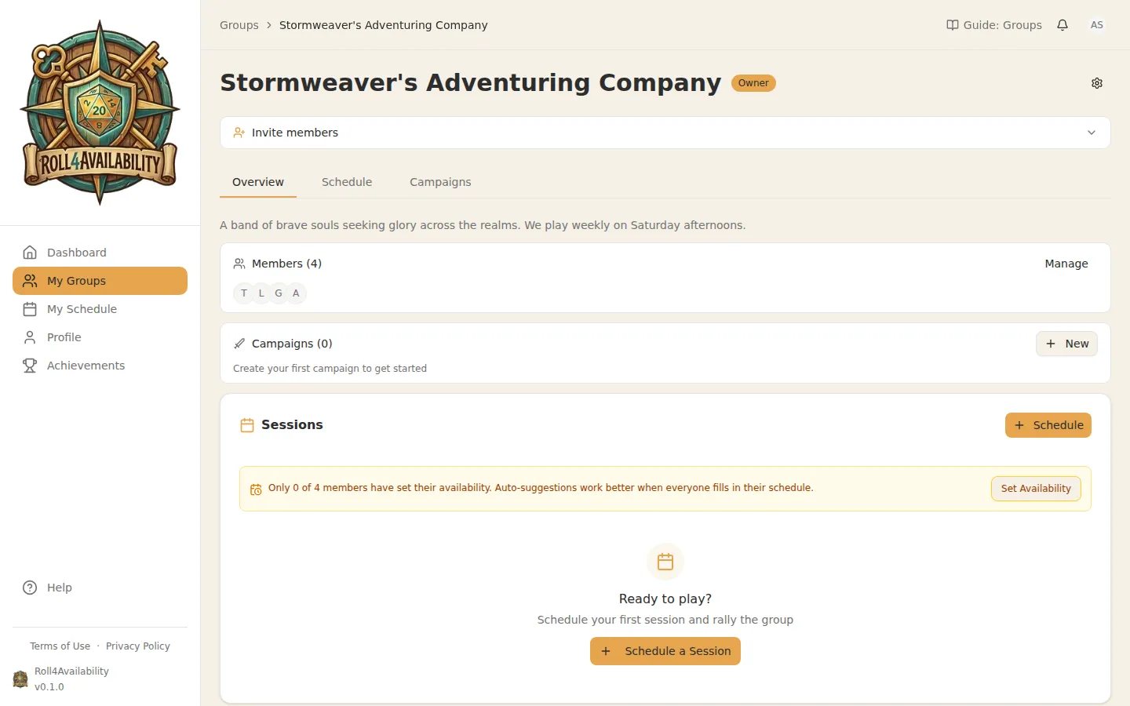This screenshot has height=706, width=1130.
Task: Switch to the Schedule tab
Action: (347, 182)
